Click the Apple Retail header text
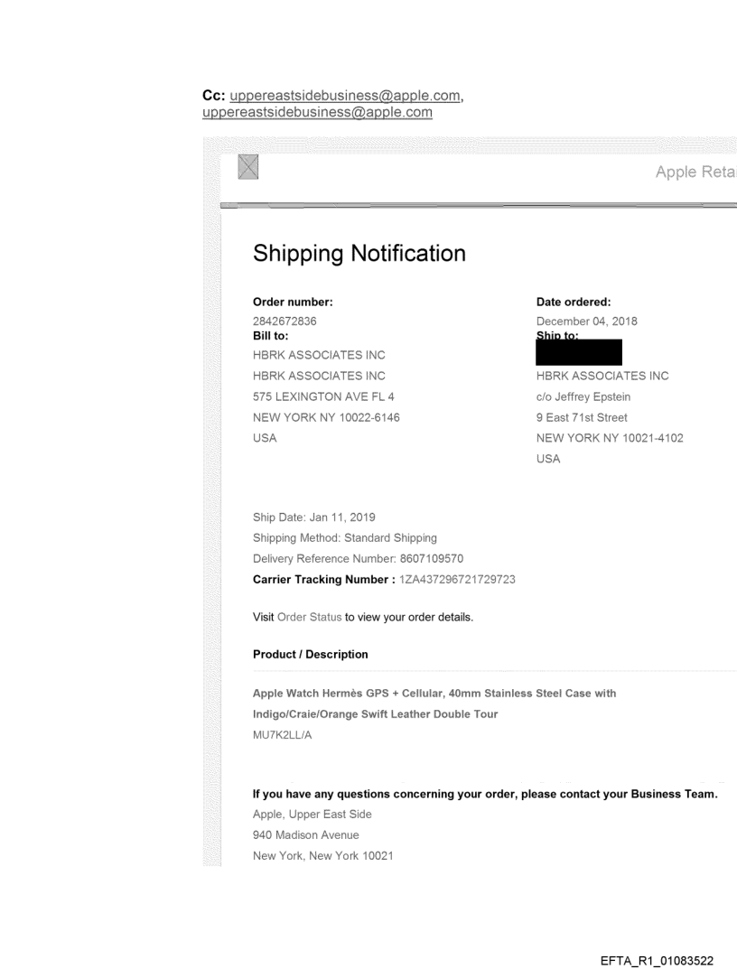This screenshot has width=737, height=969. click(695, 172)
